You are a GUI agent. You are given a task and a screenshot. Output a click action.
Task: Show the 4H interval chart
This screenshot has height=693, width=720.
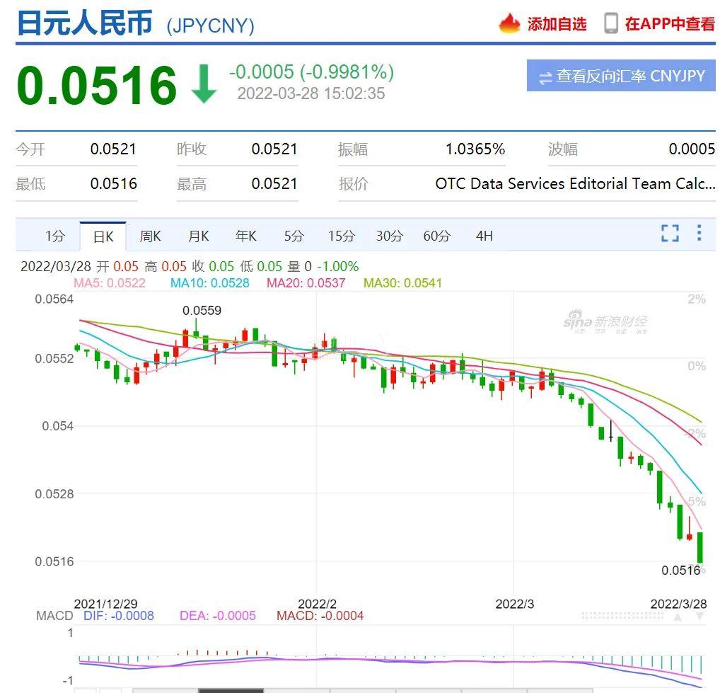(484, 236)
